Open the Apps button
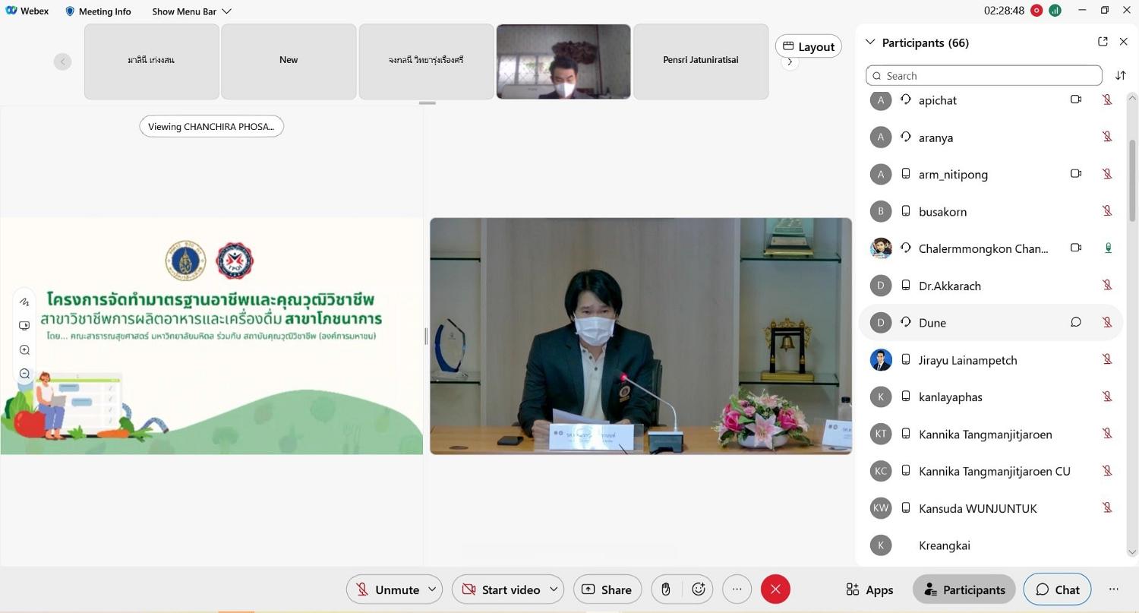The image size is (1139, 613). coord(869,589)
